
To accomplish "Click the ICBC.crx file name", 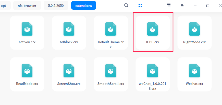I will [153, 42].
